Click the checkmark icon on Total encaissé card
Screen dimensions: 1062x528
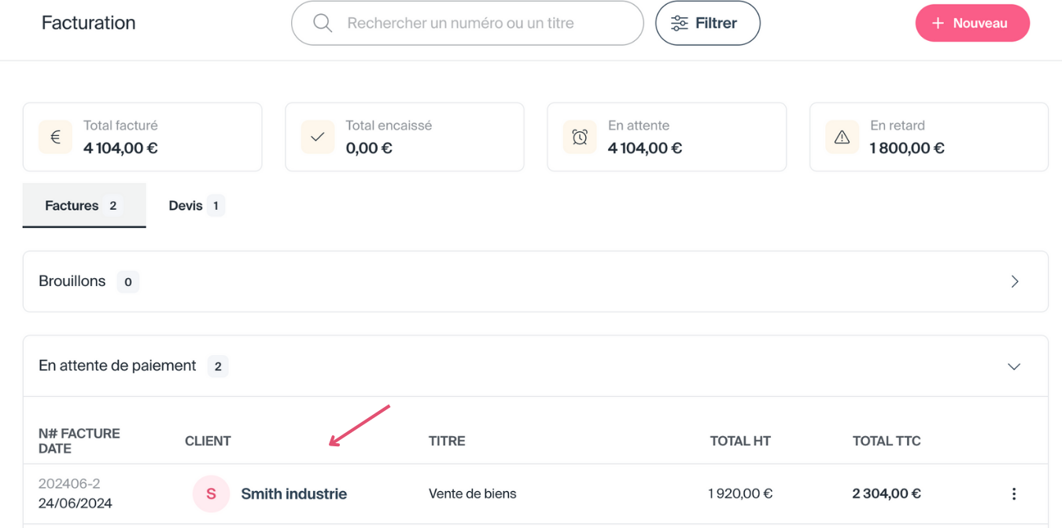pos(318,137)
